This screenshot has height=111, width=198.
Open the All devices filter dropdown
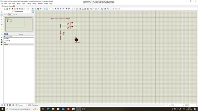[7, 36]
